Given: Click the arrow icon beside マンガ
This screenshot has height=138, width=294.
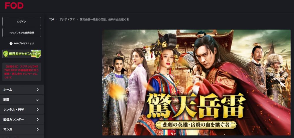Looking at the screenshot, I should 38,129.
